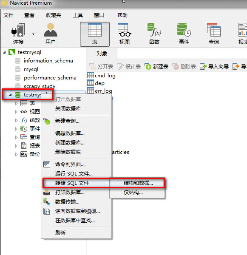
Task: Expand the 查询 tree node
Action: 16,137
